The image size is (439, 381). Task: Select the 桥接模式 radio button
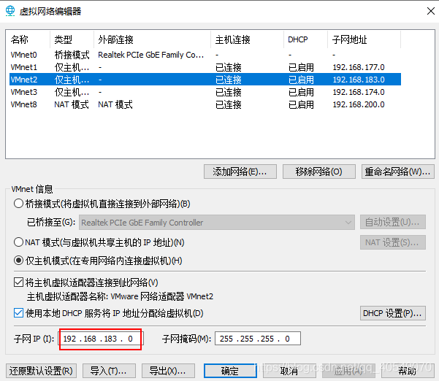(x=18, y=204)
